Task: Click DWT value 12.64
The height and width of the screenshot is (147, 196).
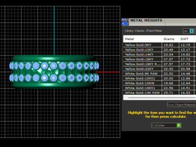Action: (185, 83)
